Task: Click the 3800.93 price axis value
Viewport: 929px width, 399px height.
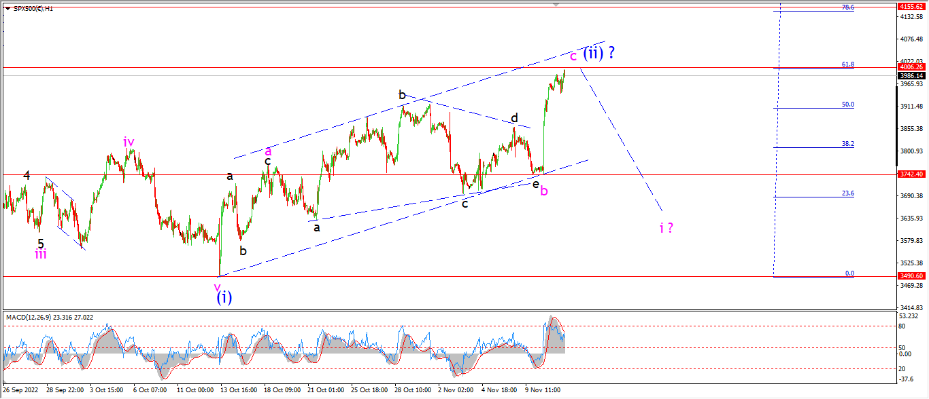Action: 911,151
